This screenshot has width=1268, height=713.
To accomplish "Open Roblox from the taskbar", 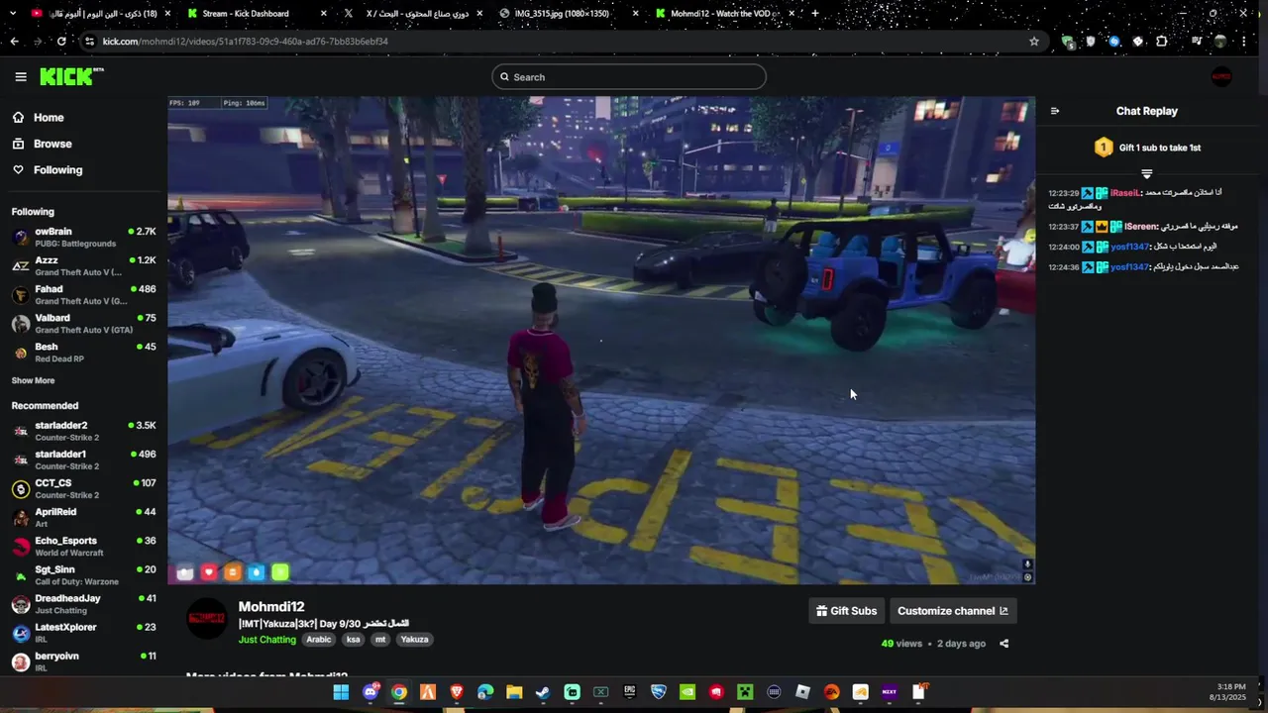I will tap(803, 692).
